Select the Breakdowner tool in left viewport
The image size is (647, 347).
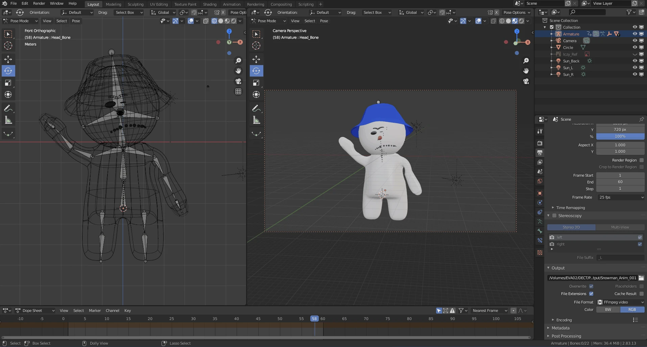pyautogui.click(x=8, y=134)
